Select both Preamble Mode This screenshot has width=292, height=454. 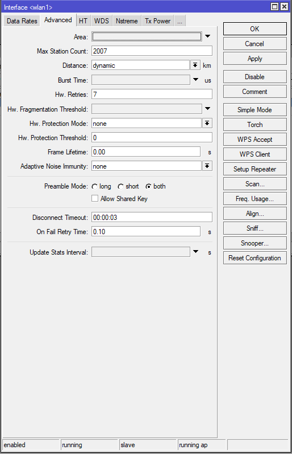click(148, 187)
